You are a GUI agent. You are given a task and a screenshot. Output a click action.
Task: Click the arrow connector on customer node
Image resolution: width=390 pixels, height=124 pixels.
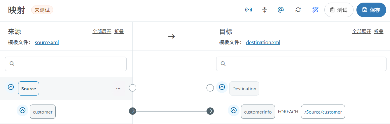click(x=132, y=111)
